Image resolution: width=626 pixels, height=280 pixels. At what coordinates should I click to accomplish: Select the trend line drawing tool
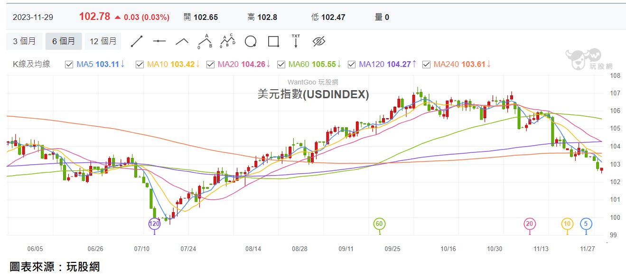tap(137, 41)
